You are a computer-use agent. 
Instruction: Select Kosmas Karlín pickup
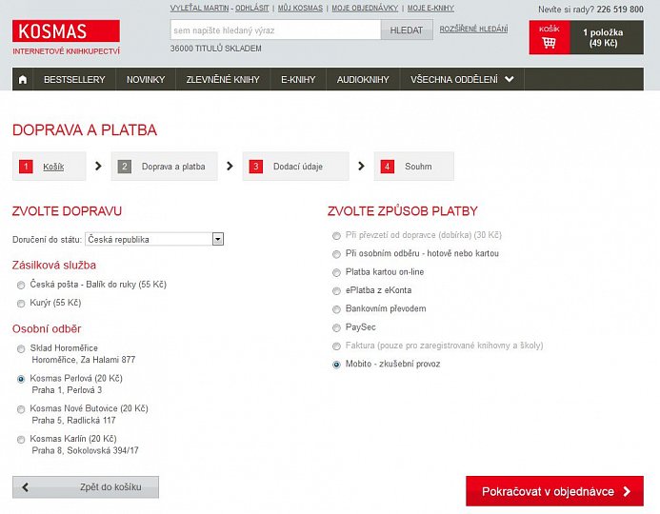tap(21, 440)
